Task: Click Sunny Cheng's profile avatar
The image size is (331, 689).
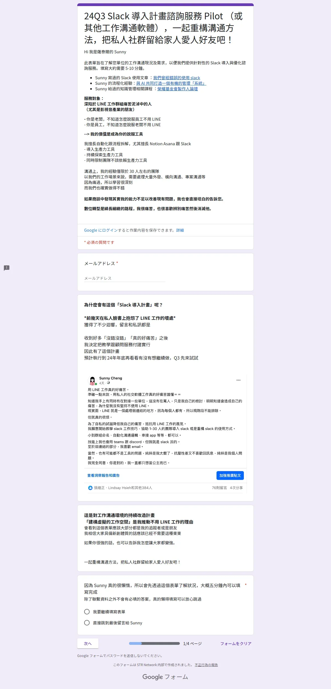Action: pyautogui.click(x=92, y=381)
